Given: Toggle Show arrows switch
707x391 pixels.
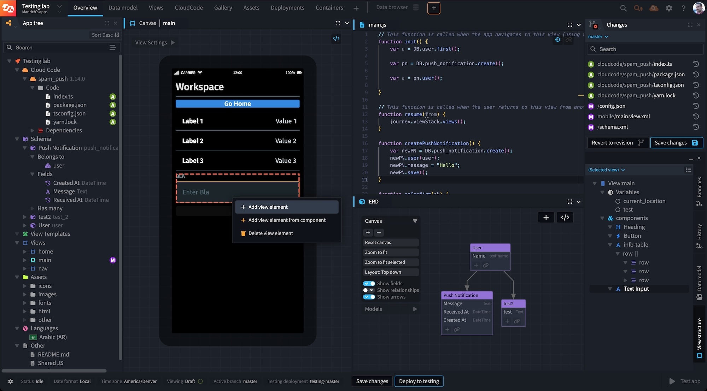Looking at the screenshot, I should coord(369,297).
